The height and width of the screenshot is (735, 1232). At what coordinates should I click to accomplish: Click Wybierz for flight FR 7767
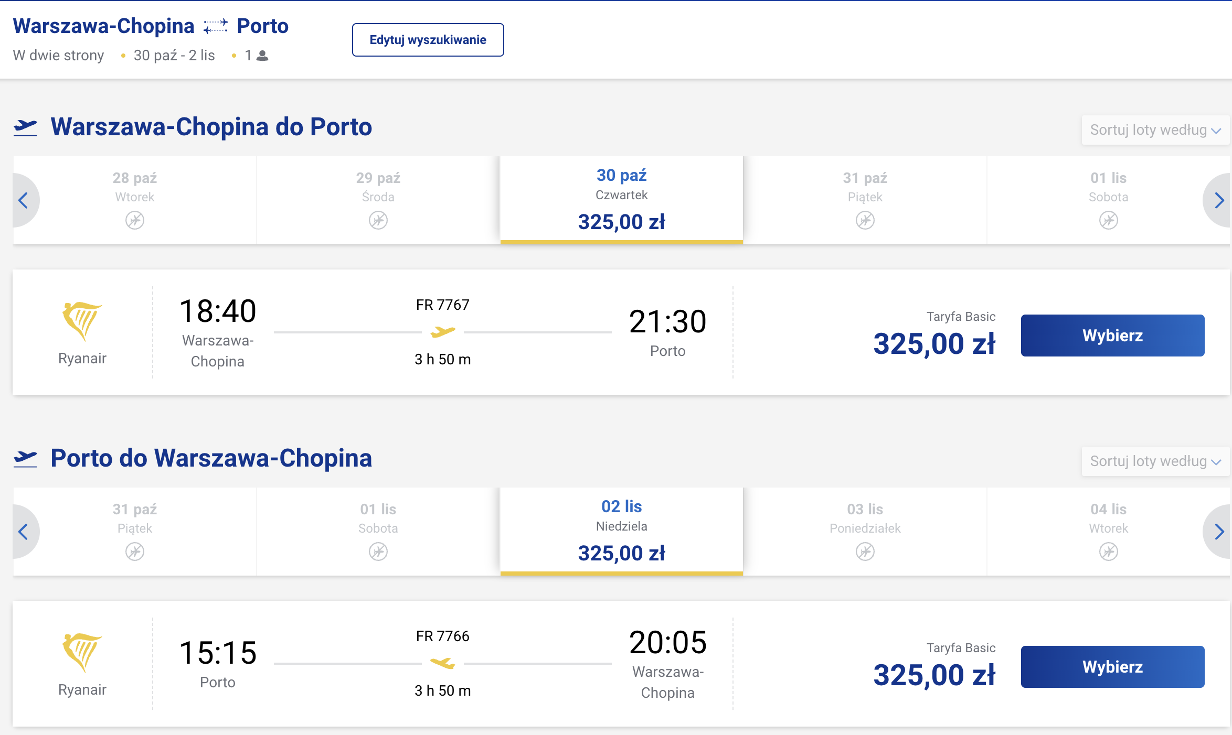tap(1112, 336)
